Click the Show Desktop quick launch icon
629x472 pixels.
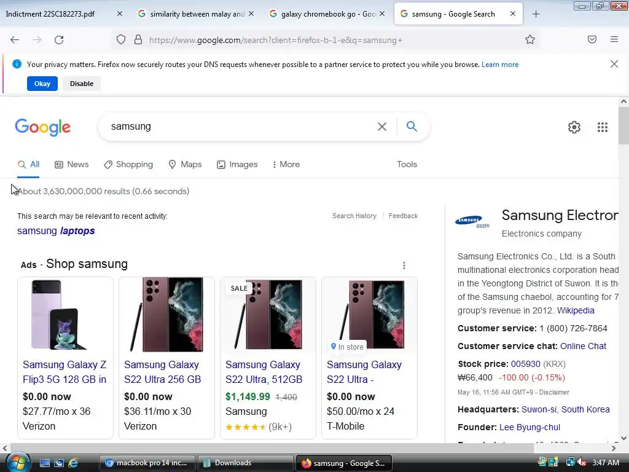44,463
